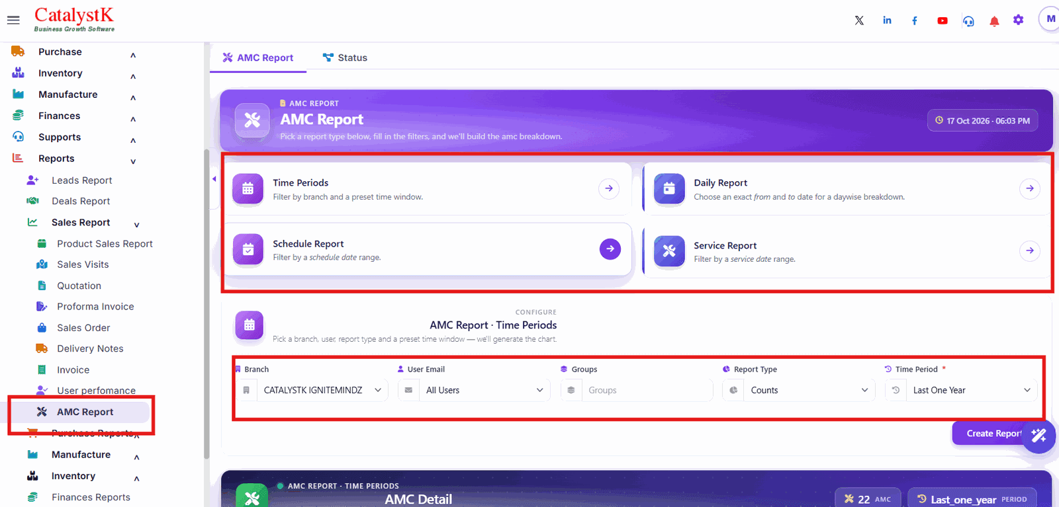Collapse the sidebar with the small arrow
This screenshot has width=1059, height=507.
214,179
